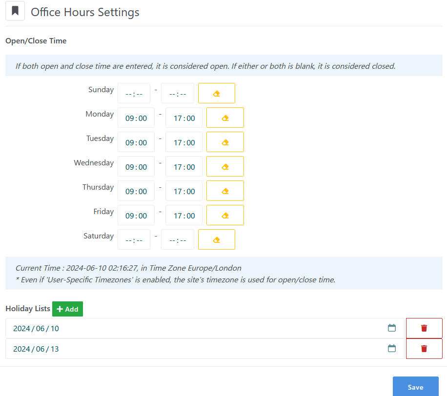Open the date picker for the 2024/06/13 holiday

coord(391,348)
